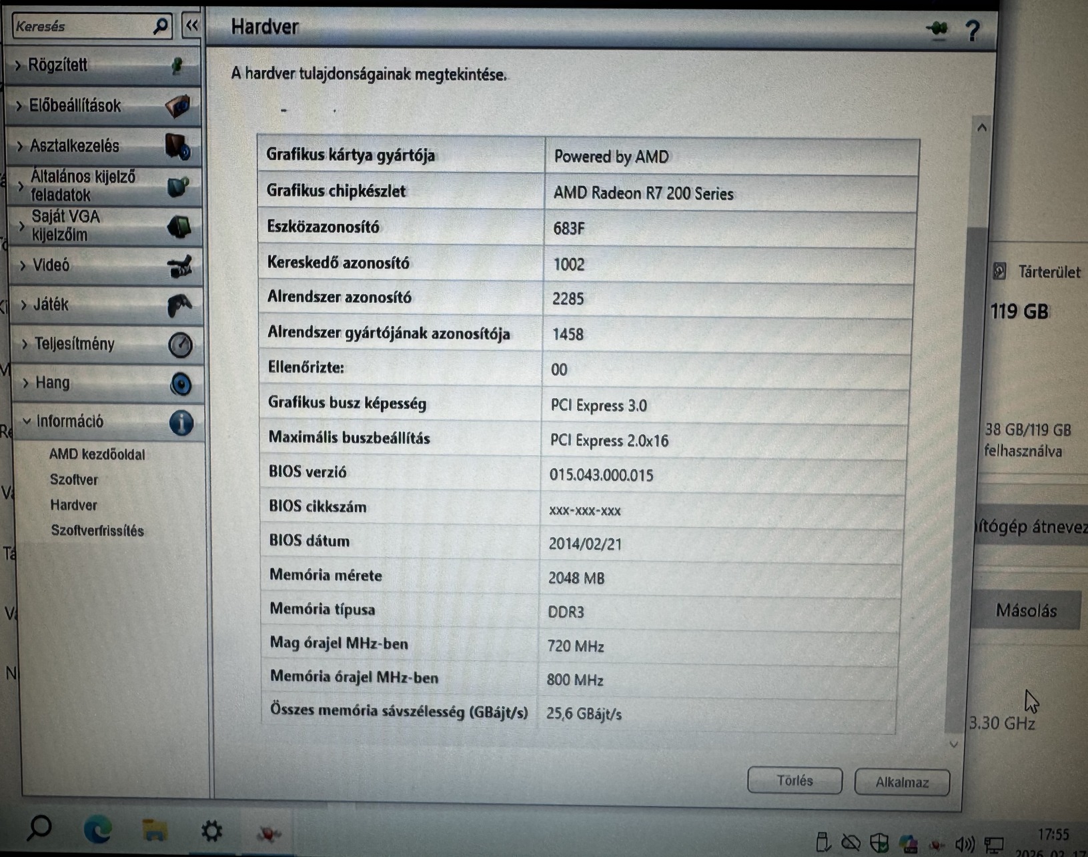Image resolution: width=1088 pixels, height=857 pixels.
Task: Click the '1002' vendor ID value
Action: coord(569,265)
